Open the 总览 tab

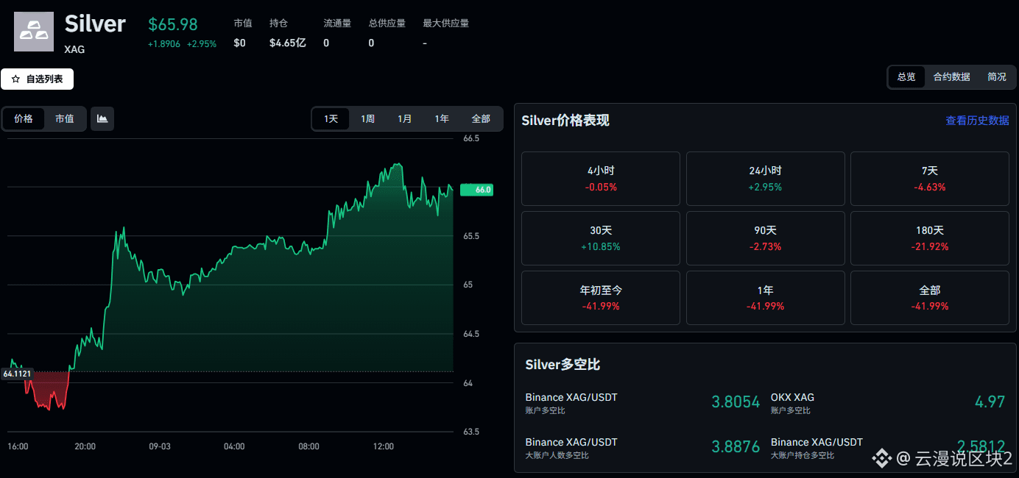coord(906,76)
